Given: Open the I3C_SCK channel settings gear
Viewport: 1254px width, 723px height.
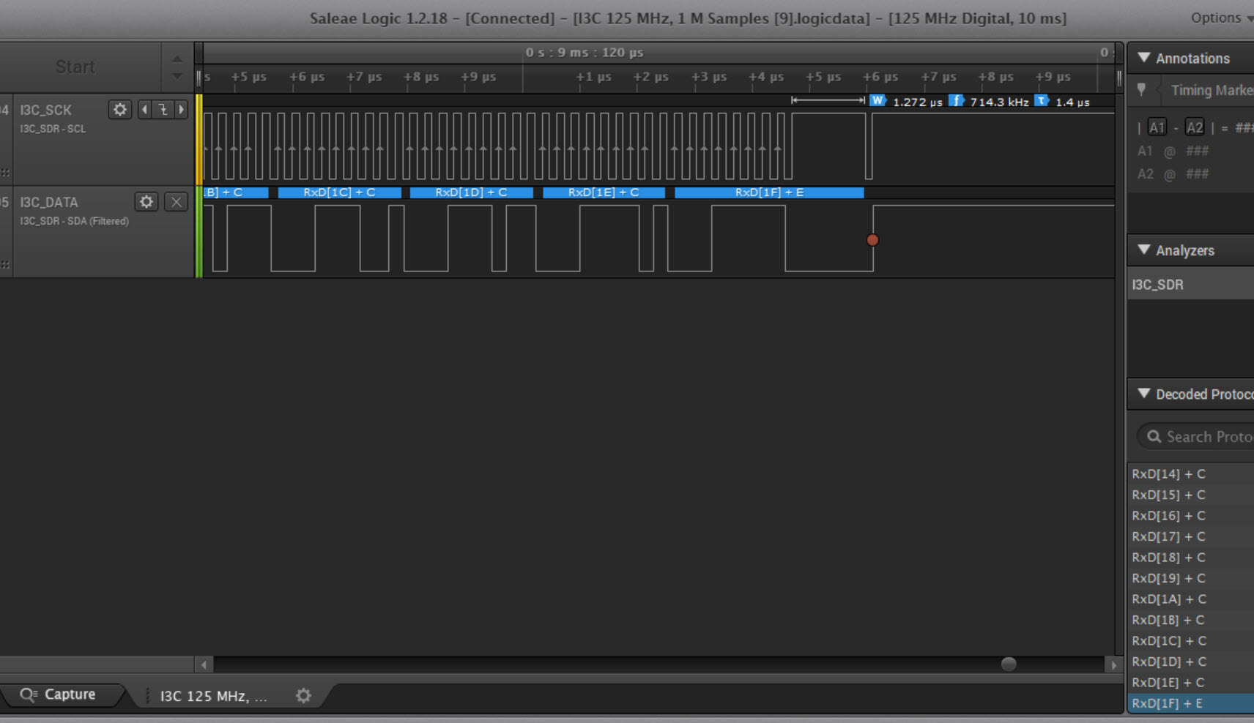Looking at the screenshot, I should click(x=119, y=109).
